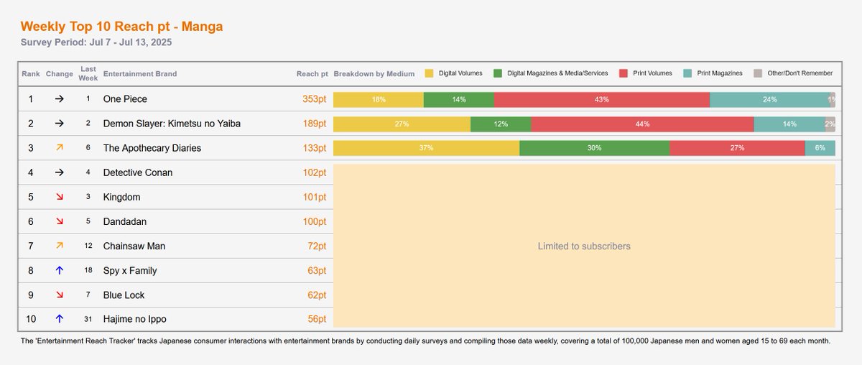
Task: Click the 56pt reach value
Action: click(318, 319)
